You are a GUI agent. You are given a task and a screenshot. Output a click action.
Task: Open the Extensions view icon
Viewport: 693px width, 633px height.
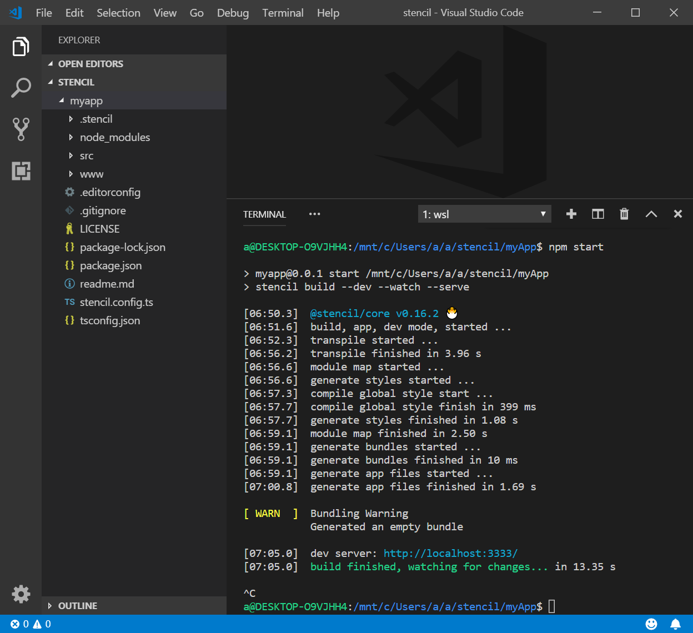[x=21, y=170]
